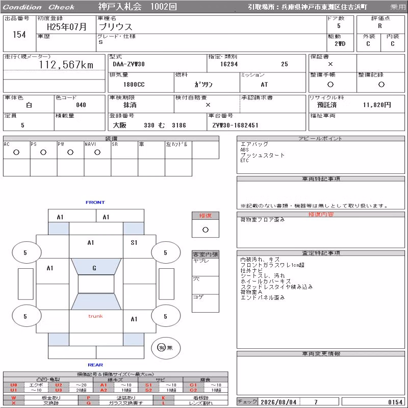This screenshot has width=408, height=408.
Task: Select the fuel type ガソリン
Action: coord(203,85)
